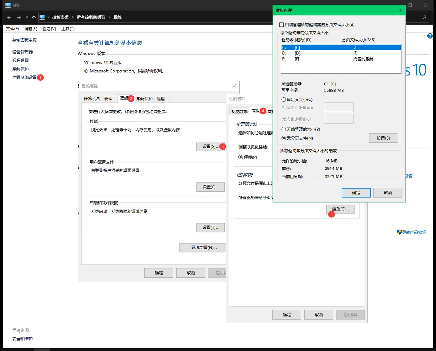Click 最大值(MB) input field
This screenshot has height=351, width=436.
click(339, 119)
